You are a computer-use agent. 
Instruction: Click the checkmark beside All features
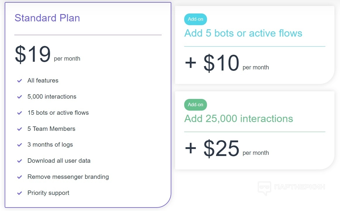(20, 81)
